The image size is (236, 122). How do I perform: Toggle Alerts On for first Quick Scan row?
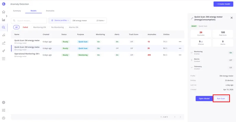117,42
